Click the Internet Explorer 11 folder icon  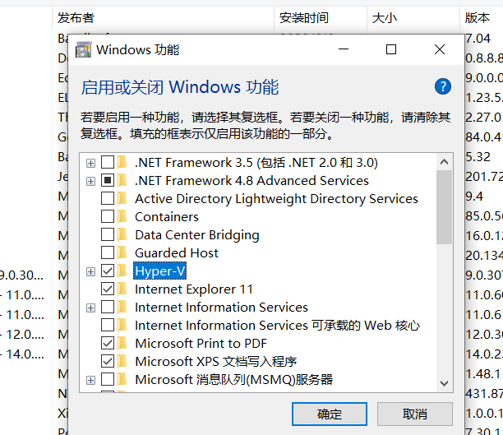(x=122, y=289)
